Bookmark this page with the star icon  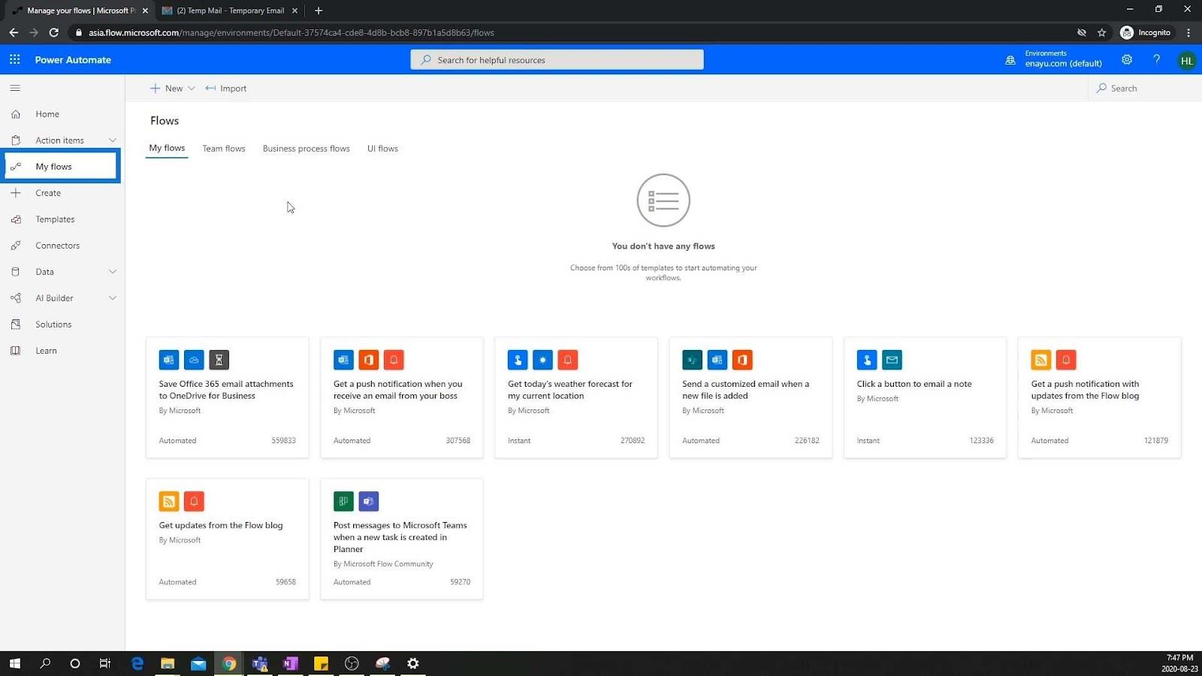(1101, 32)
